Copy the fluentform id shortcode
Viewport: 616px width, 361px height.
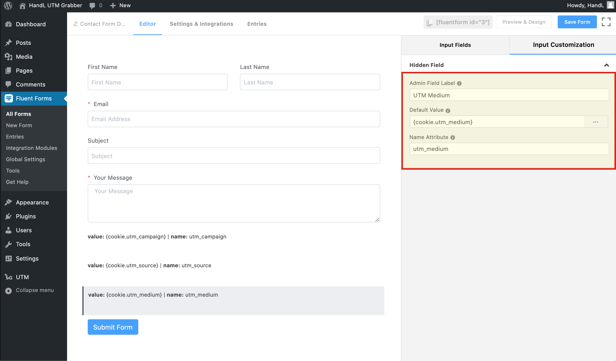458,22
